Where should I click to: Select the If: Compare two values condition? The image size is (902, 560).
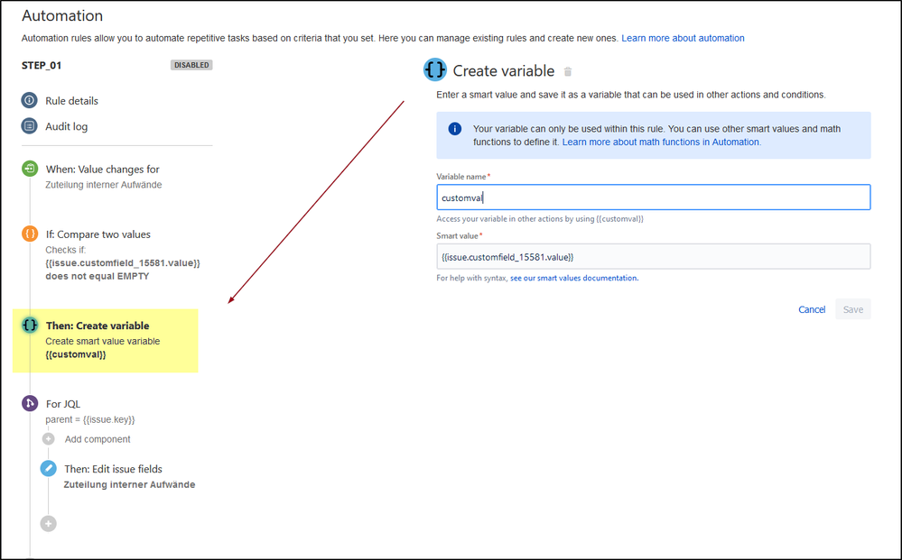point(98,234)
